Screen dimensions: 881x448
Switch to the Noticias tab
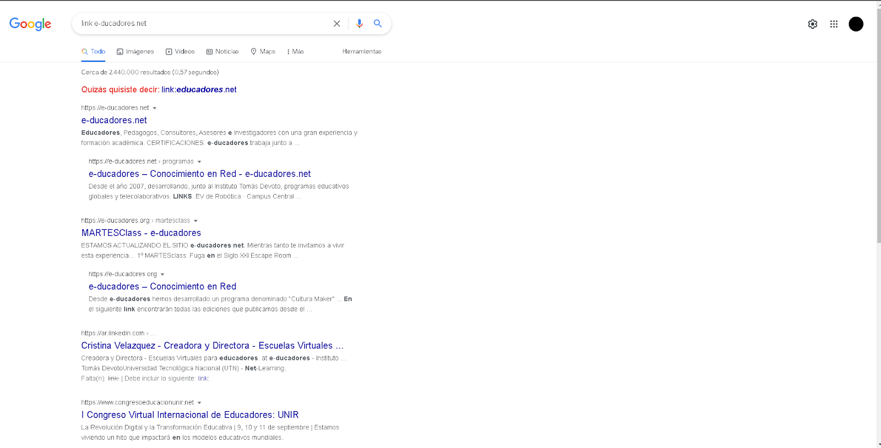pyautogui.click(x=222, y=52)
